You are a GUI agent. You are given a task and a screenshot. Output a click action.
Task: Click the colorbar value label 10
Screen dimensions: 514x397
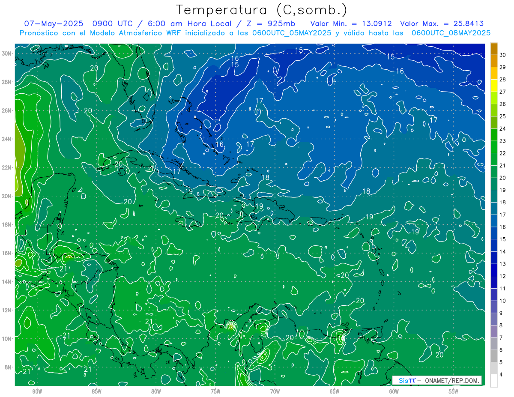tap(502, 301)
